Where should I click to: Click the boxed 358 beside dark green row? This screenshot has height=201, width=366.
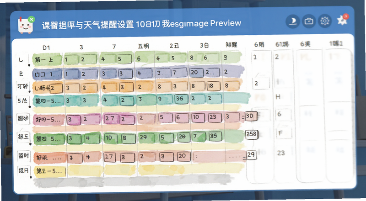(253, 134)
